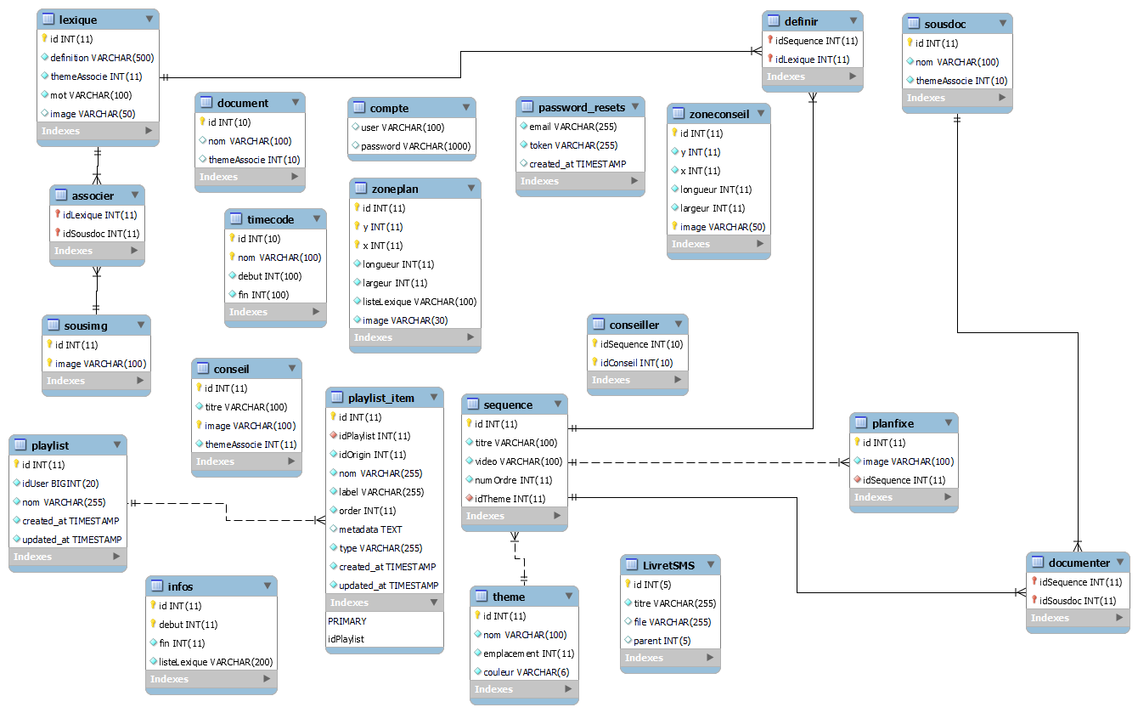The width and height of the screenshot is (1138, 713).
Task: Select the created_at TIMESTAMP column in password_resets
Action: pyautogui.click(x=577, y=164)
